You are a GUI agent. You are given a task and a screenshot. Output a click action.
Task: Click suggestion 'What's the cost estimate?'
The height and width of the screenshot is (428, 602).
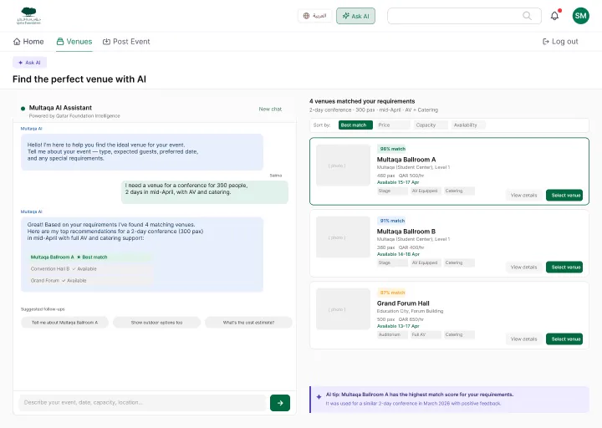point(248,323)
